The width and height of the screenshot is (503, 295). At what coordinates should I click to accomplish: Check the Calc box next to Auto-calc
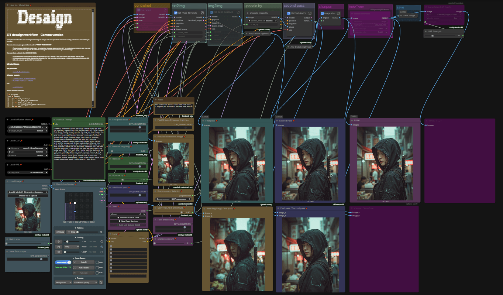[97, 273]
